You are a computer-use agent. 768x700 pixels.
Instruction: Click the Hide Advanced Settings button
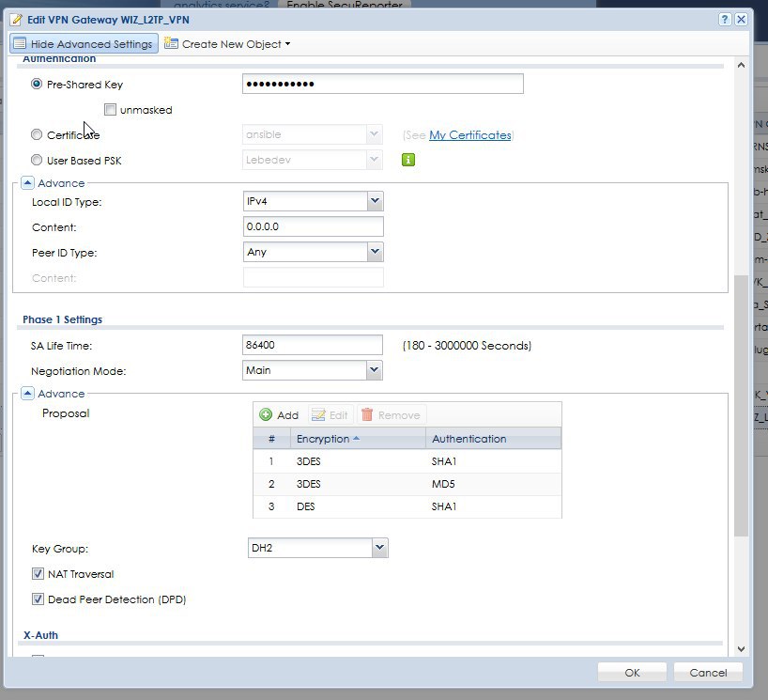click(x=84, y=43)
